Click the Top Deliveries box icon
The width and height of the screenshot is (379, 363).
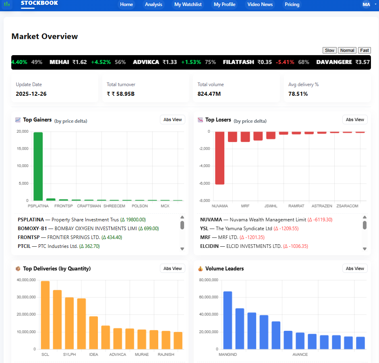18,268
